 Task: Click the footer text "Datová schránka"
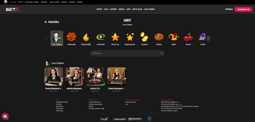point(166,111)
